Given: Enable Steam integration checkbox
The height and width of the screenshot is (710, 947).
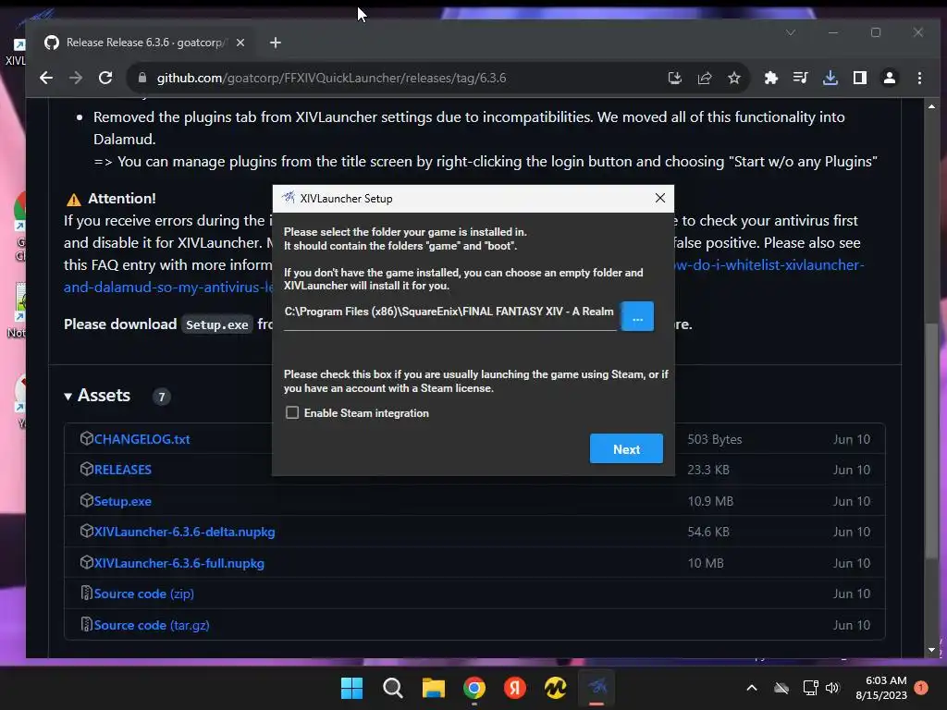Looking at the screenshot, I should pos(292,413).
